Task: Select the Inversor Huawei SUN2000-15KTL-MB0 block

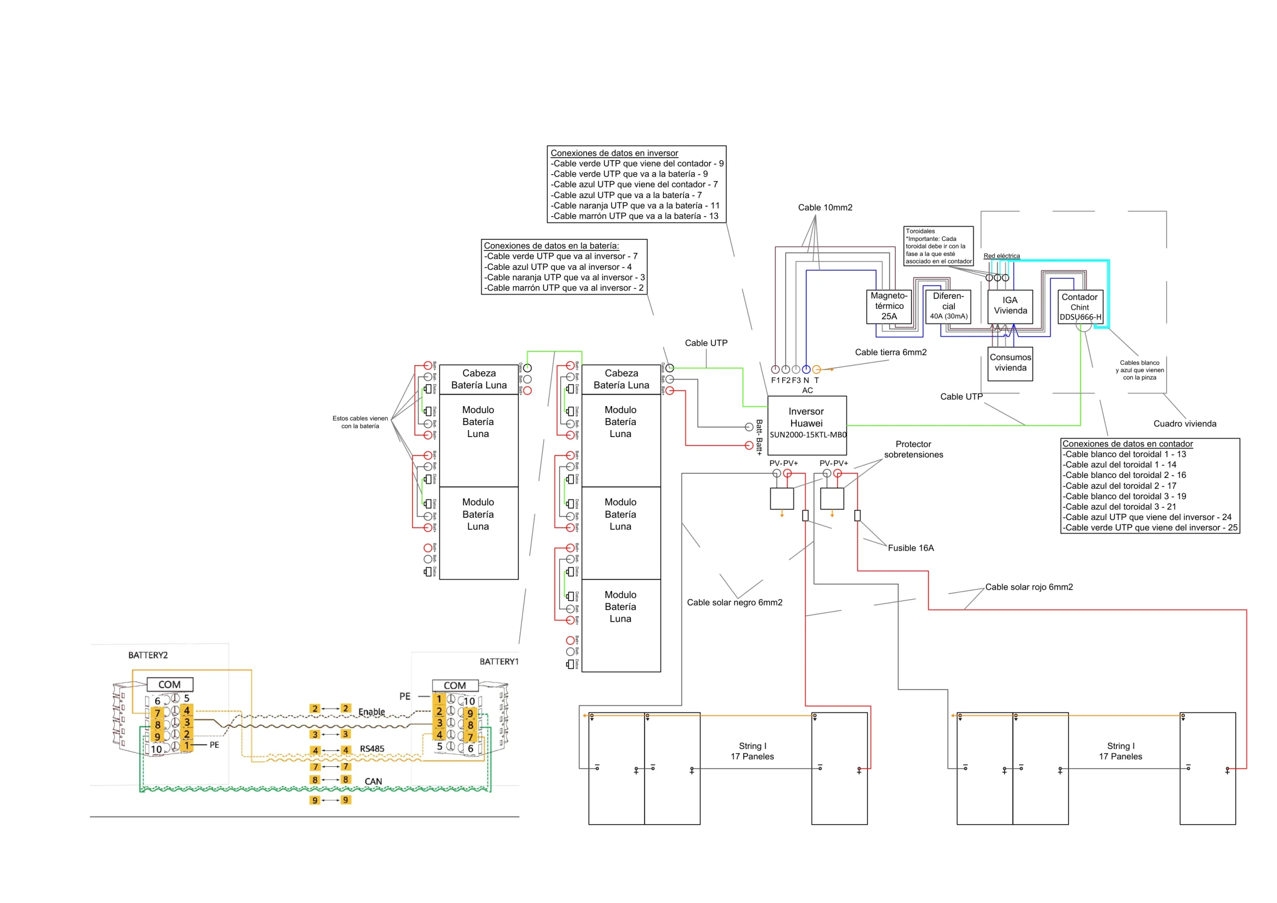Action: (x=807, y=425)
